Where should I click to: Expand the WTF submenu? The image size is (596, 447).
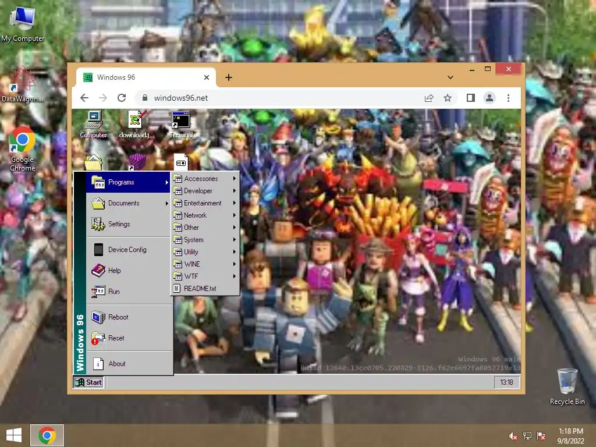click(x=205, y=276)
